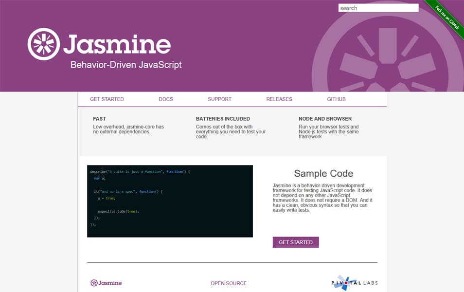
Task: Click the large Jasmine title wordmark
Action: tap(117, 44)
